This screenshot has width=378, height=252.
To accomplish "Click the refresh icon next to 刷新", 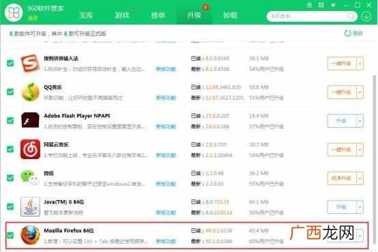I will click(347, 33).
